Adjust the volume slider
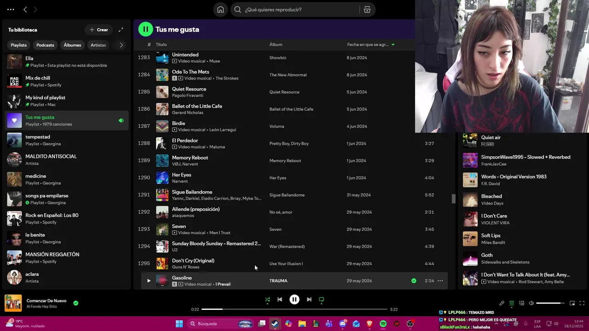Screen dimensions: 589x331 pyautogui.click(x=550, y=303)
